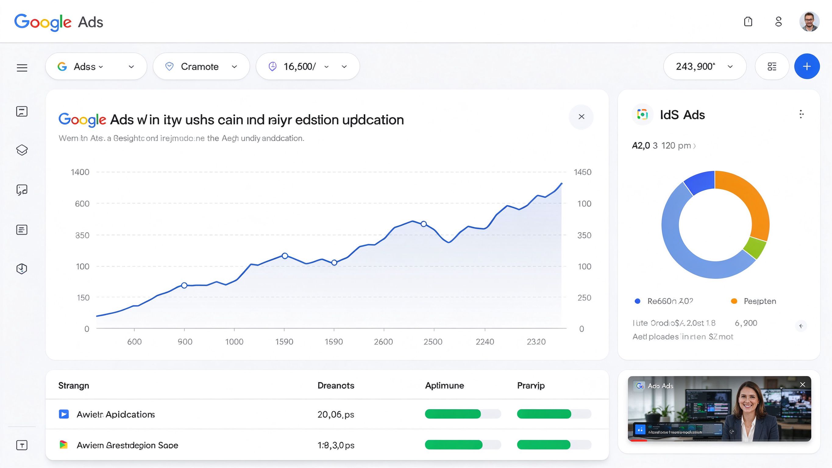Open the user profile avatar
The image size is (832, 468).
[x=809, y=22]
